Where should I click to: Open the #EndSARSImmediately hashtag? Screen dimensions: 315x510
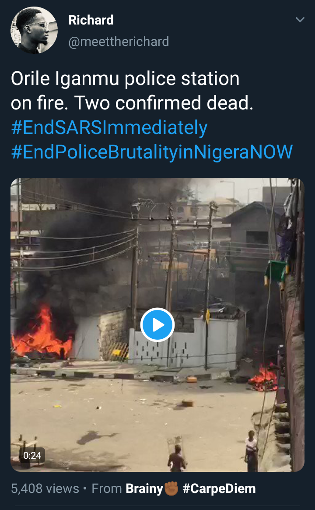(109, 128)
